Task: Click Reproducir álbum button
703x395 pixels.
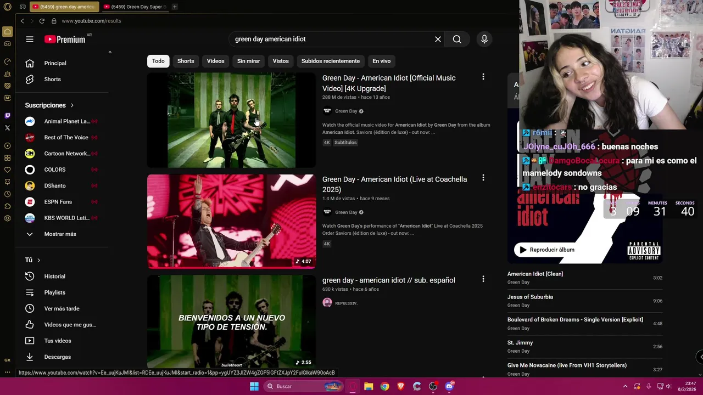Action: click(x=546, y=250)
